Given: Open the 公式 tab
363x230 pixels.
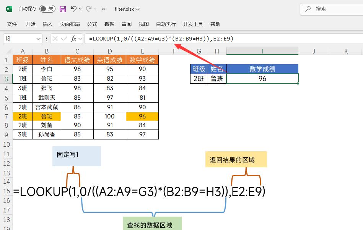Looking at the screenshot, I should coord(92,24).
